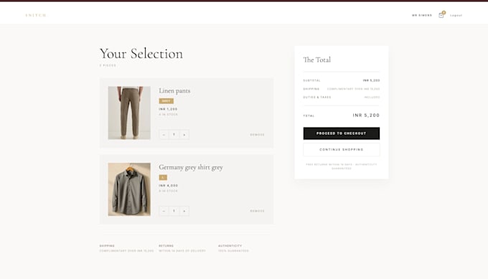Open the Germany grey shirt thumbnail

coord(129,189)
